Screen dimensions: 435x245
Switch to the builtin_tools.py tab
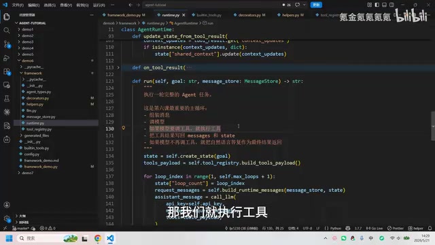(x=207, y=15)
